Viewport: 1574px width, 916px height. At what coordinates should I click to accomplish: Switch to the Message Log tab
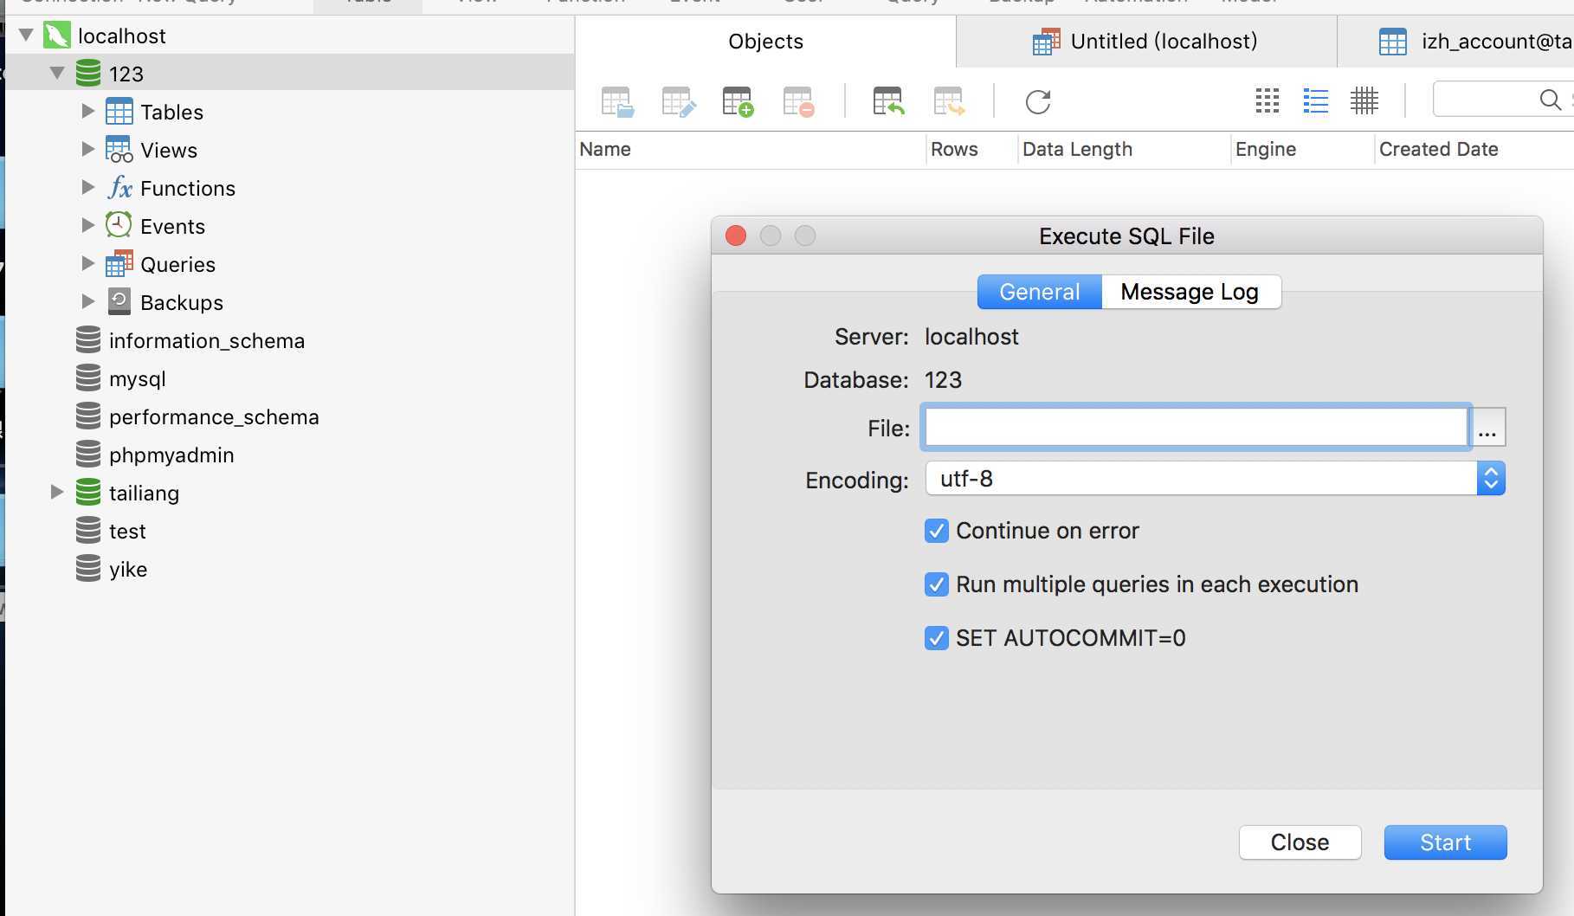[1190, 292]
